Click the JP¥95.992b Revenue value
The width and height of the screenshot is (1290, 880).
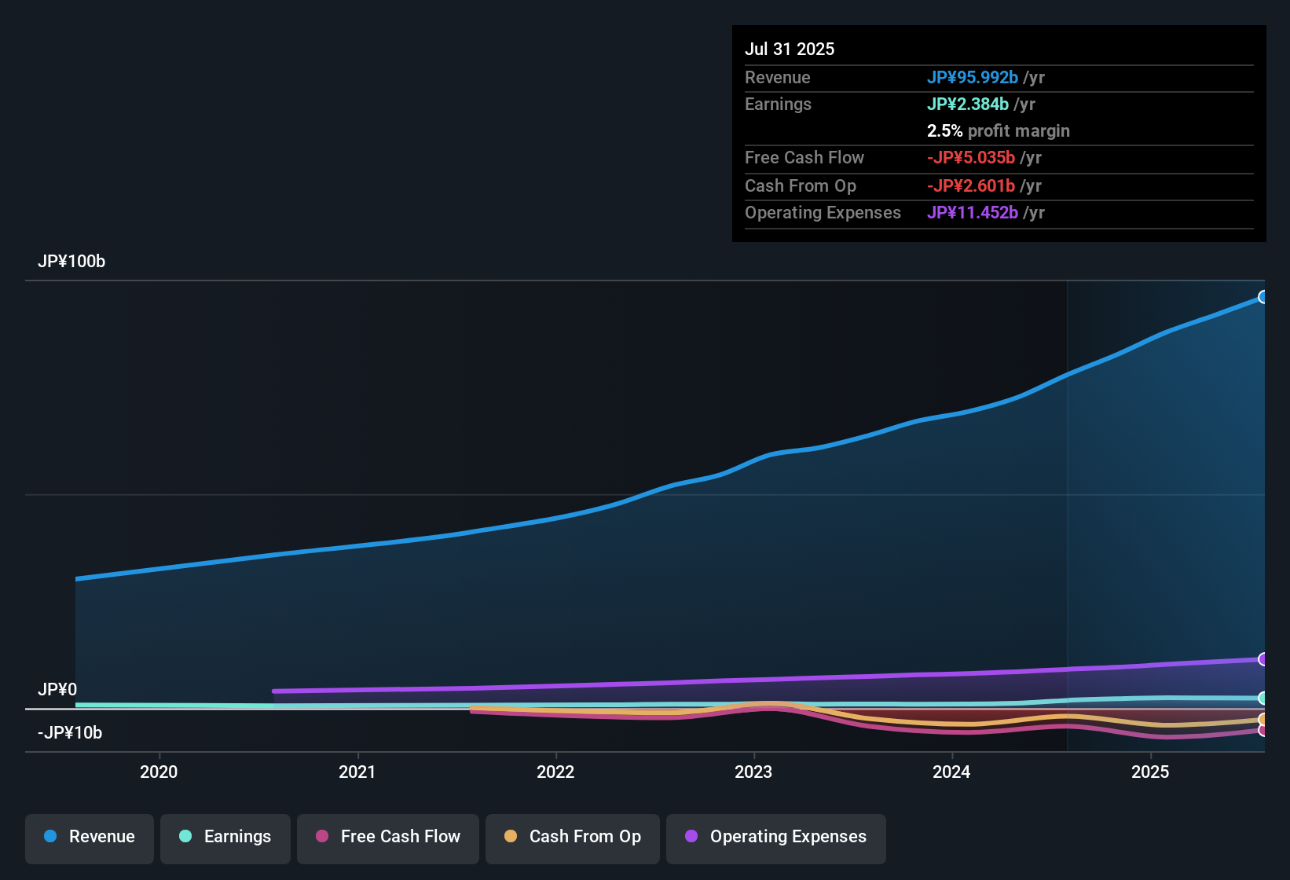973,78
